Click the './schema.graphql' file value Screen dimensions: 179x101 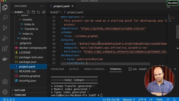click(86, 36)
